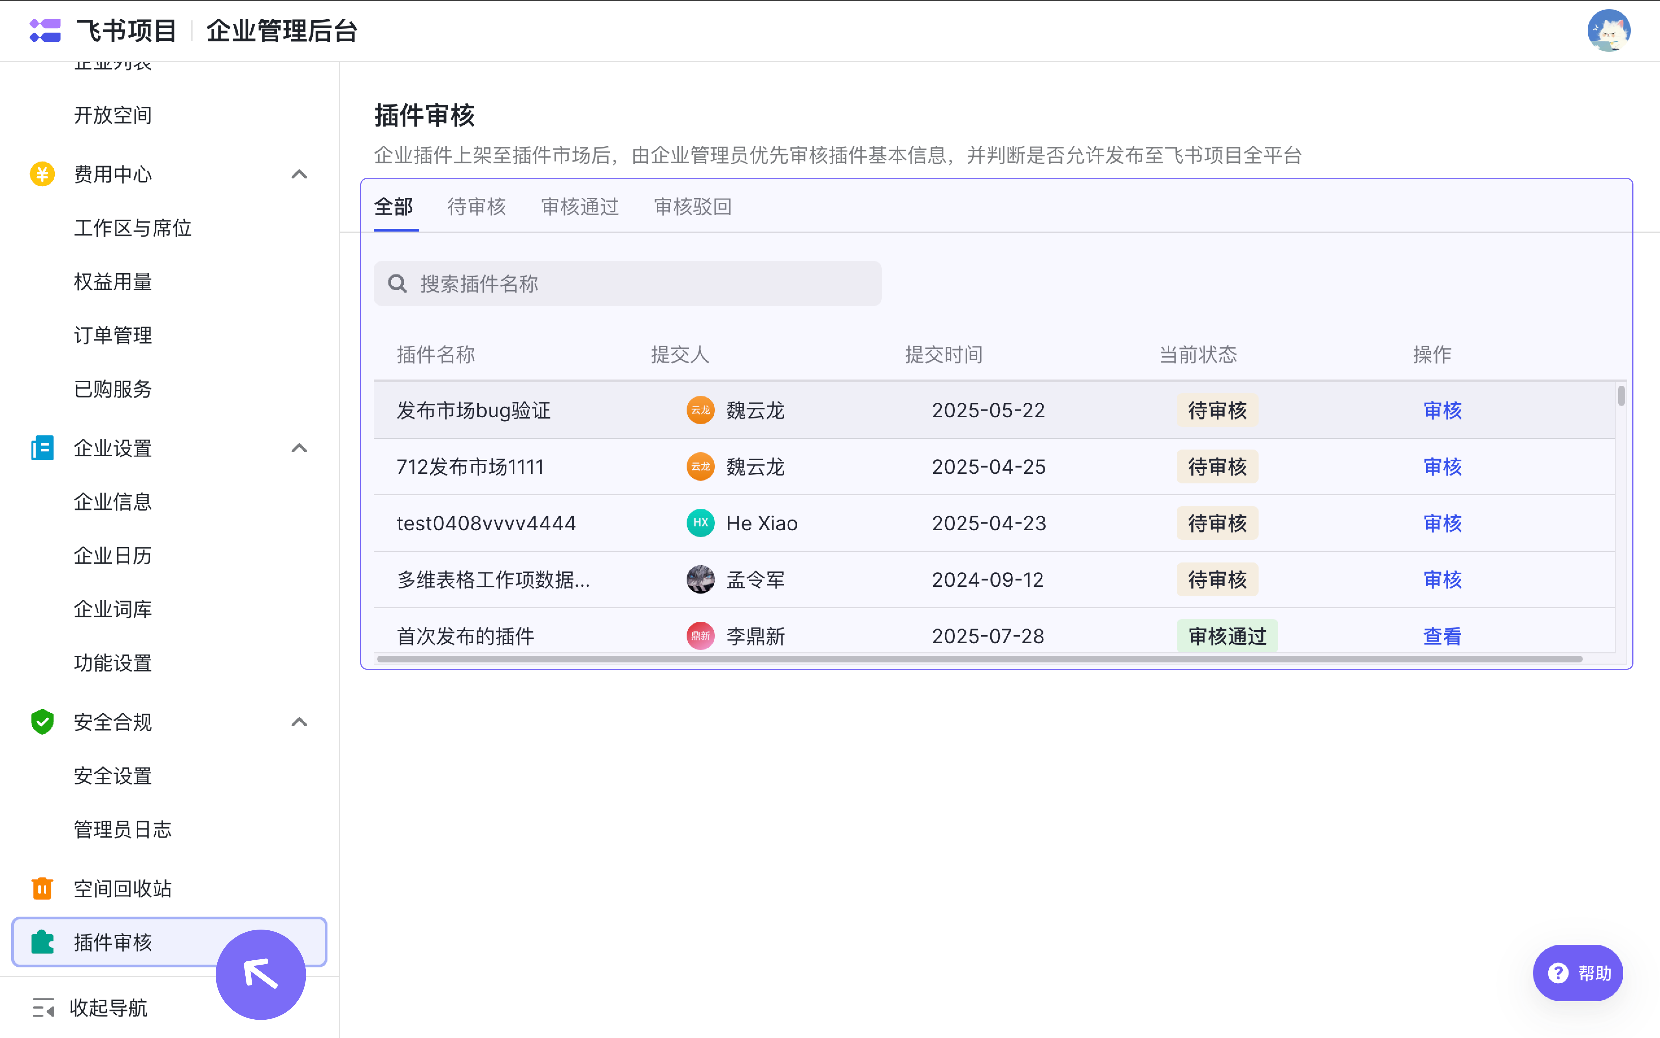
Task: Collapse the 企业设置 section
Action: [x=299, y=448]
